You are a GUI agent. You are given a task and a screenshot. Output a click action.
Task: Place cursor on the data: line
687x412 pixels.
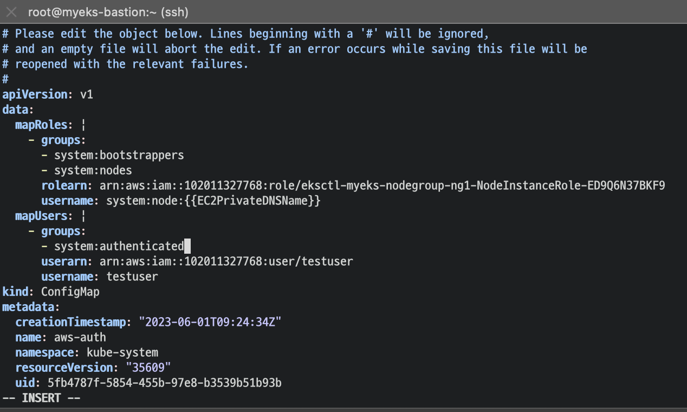(18, 110)
